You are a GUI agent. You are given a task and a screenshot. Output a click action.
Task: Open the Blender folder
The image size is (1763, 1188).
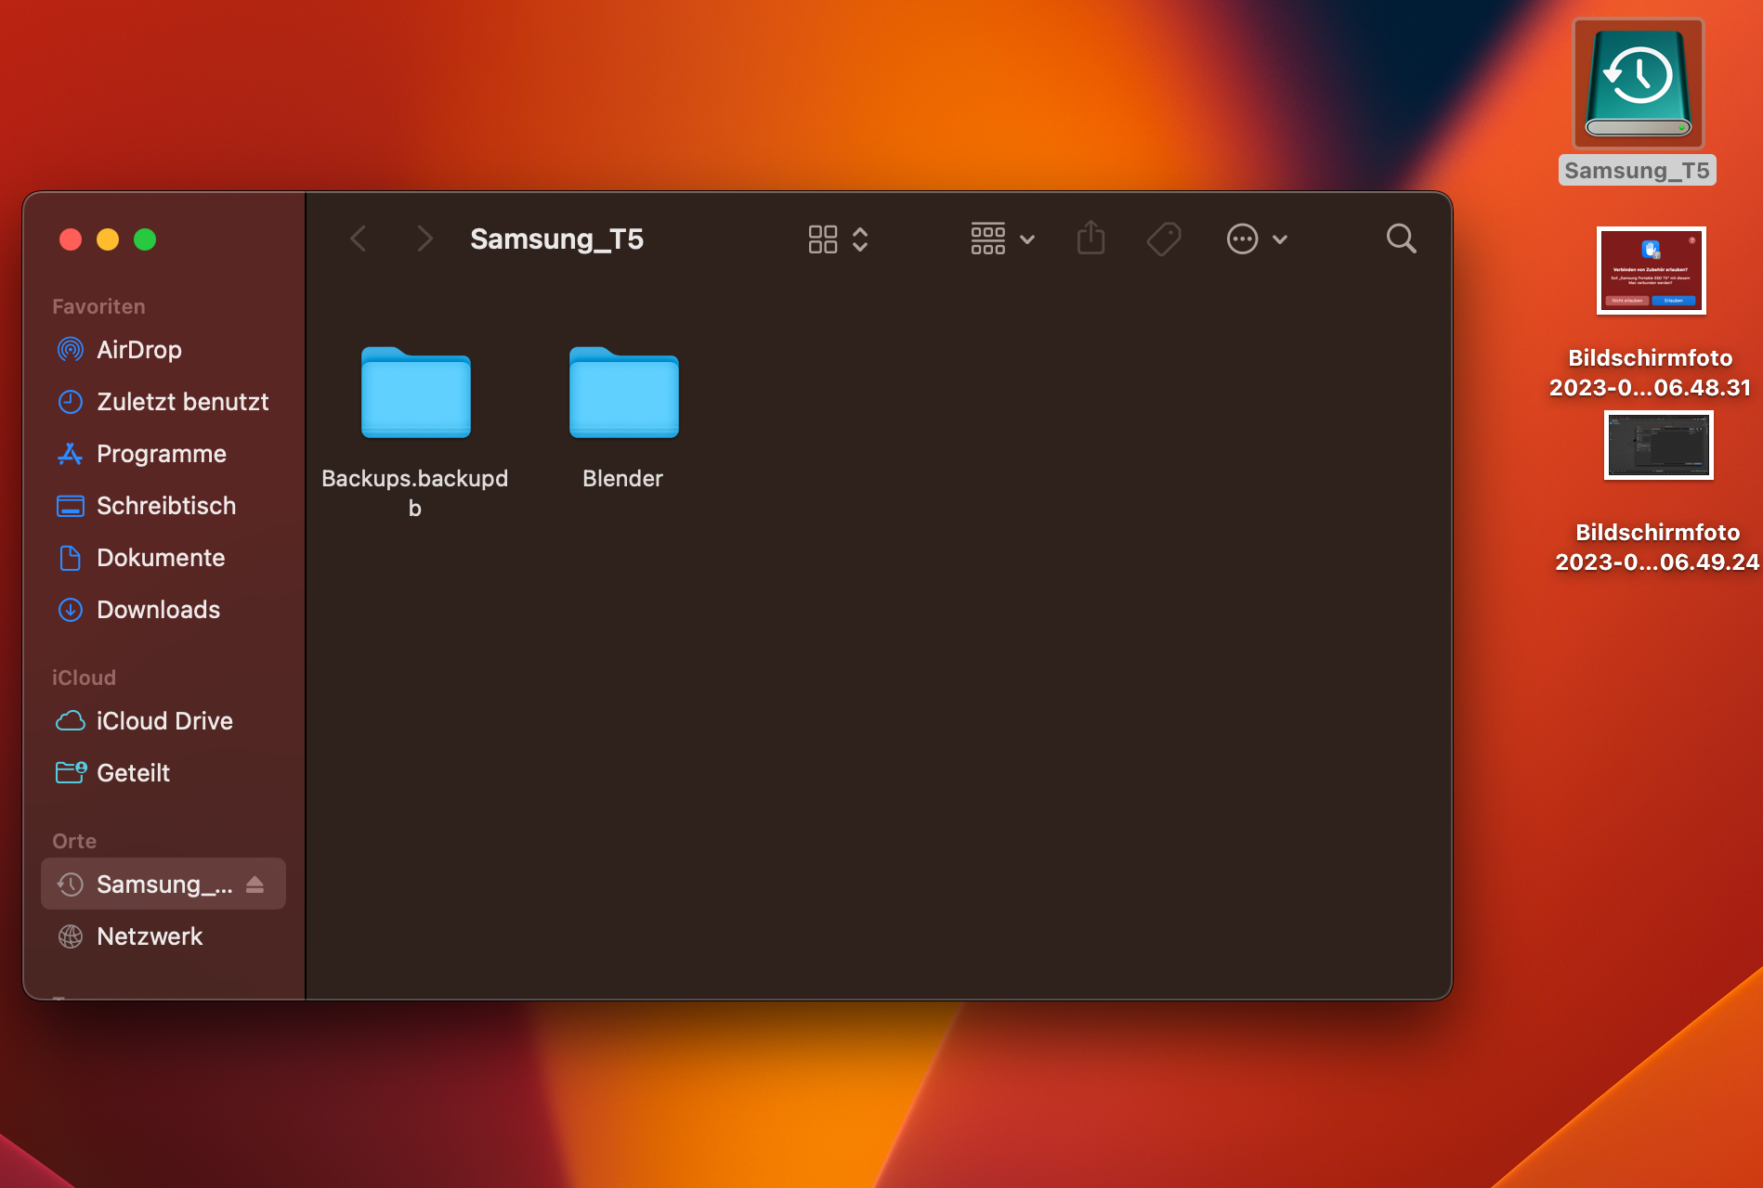click(623, 393)
